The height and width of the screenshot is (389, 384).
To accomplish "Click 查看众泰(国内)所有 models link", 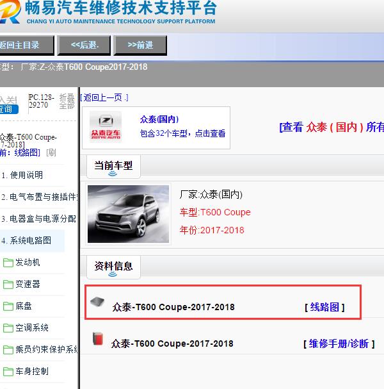I will 332,128.
